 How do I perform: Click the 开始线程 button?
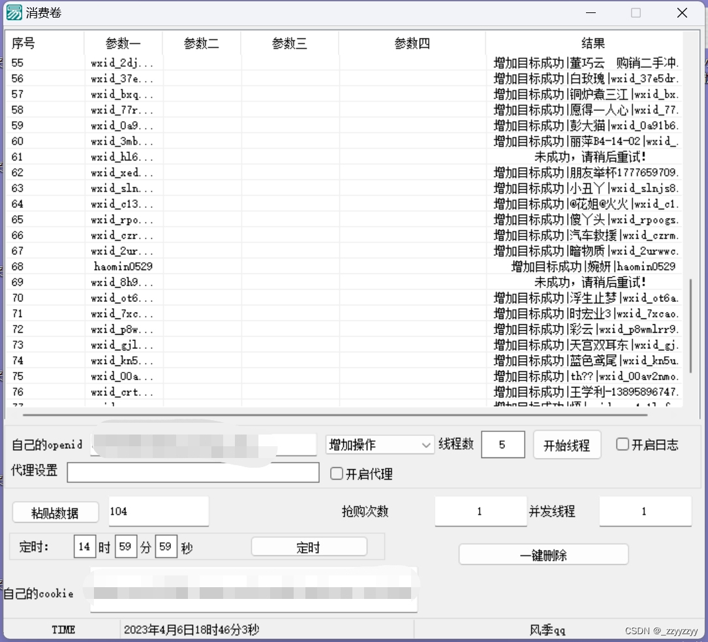click(x=566, y=445)
